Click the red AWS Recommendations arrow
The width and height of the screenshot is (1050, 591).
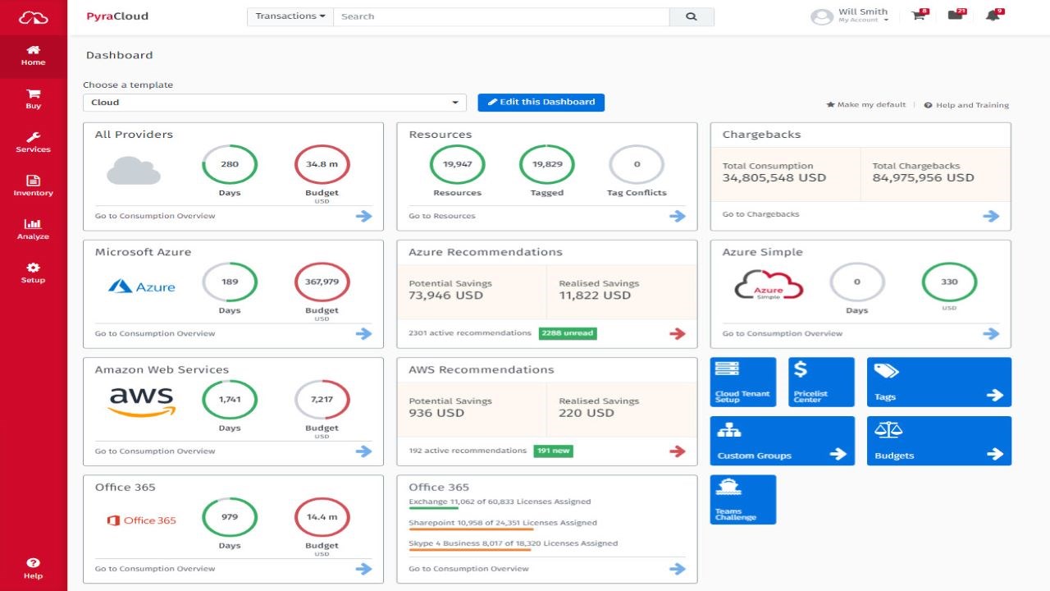677,451
